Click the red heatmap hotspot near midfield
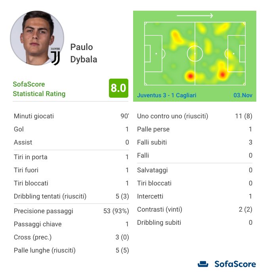This screenshot has width=267, height=272. tap(190, 76)
